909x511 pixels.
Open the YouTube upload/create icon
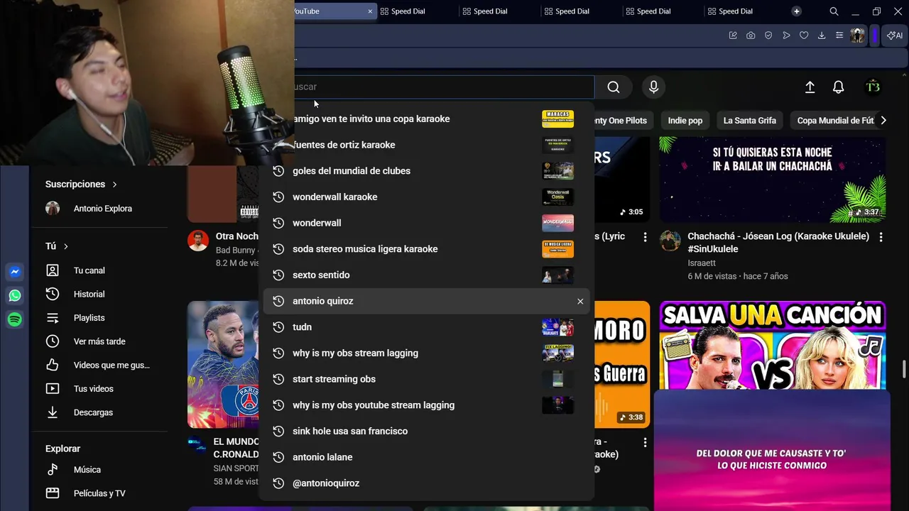(x=810, y=87)
